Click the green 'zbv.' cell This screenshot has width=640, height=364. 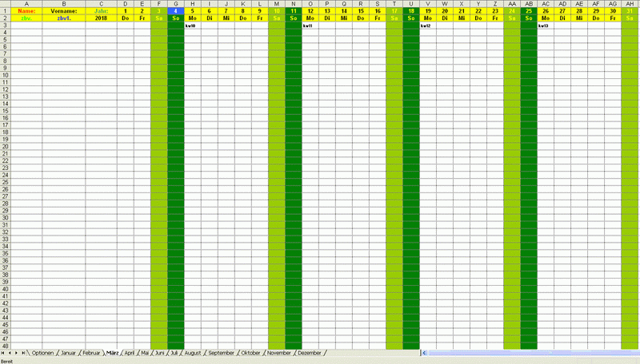point(26,18)
